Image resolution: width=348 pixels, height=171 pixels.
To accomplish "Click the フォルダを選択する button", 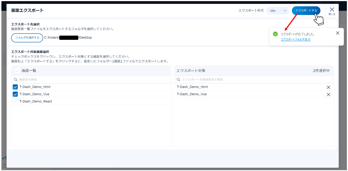I will (x=27, y=38).
